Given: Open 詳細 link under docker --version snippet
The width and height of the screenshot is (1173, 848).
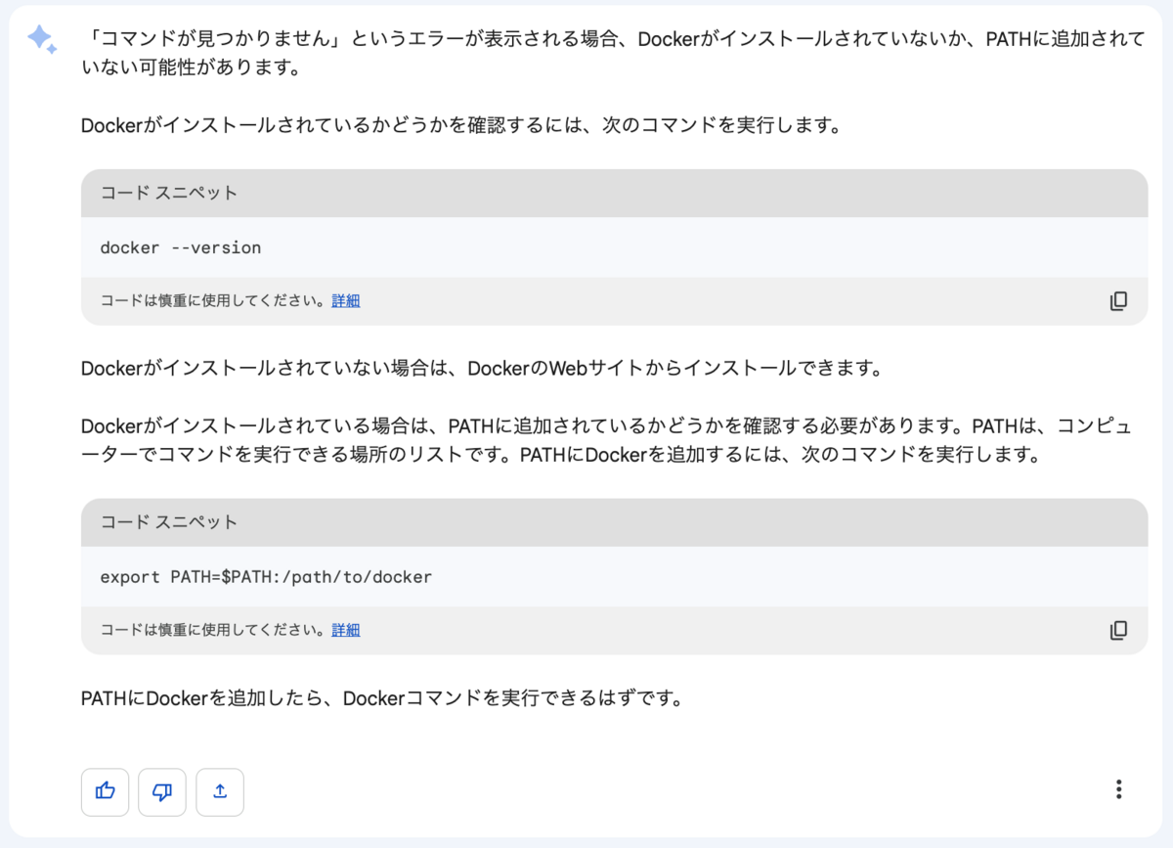Looking at the screenshot, I should coord(346,301).
